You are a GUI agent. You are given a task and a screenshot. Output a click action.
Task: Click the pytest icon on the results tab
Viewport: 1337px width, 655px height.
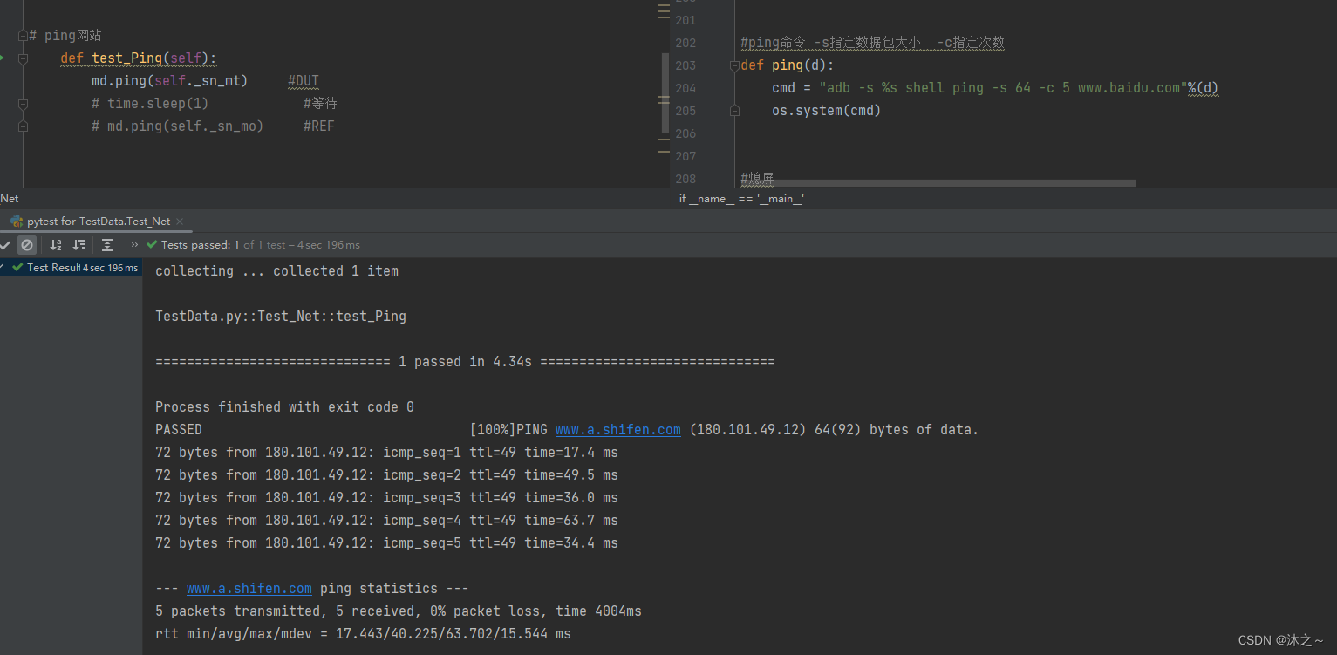(x=15, y=222)
